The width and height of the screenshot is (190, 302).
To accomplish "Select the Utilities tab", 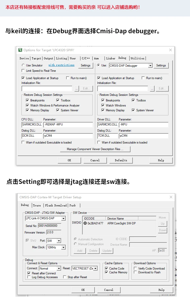I will [x=138, y=58].
